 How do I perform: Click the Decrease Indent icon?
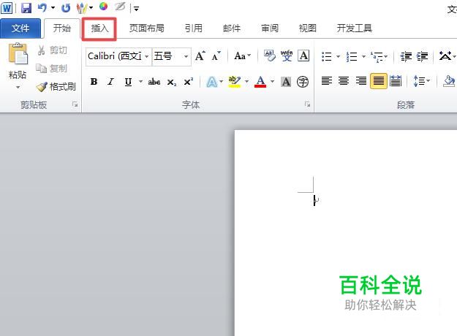pyautogui.click(x=406, y=56)
